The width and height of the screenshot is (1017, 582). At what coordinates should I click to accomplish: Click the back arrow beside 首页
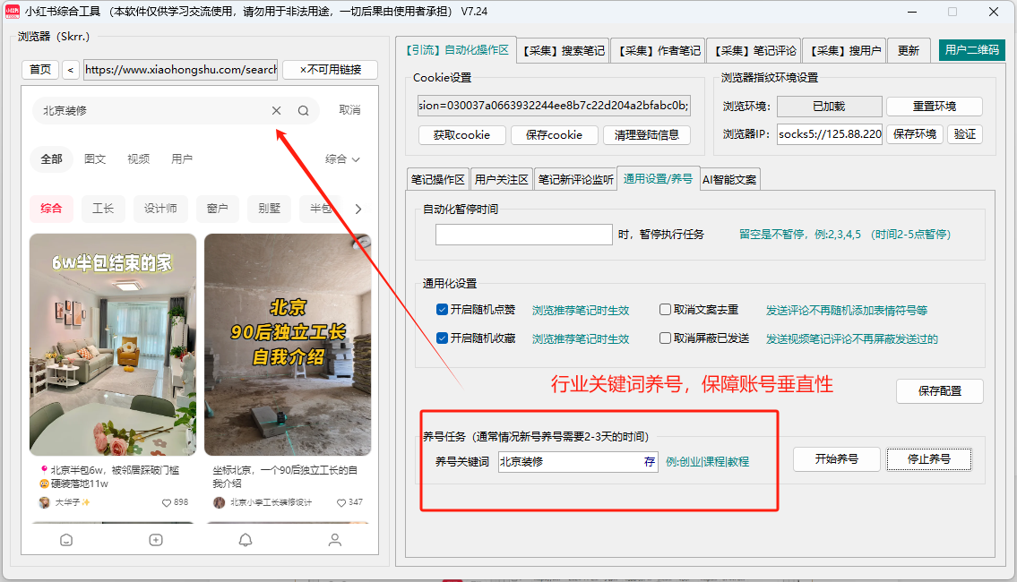[x=71, y=69]
